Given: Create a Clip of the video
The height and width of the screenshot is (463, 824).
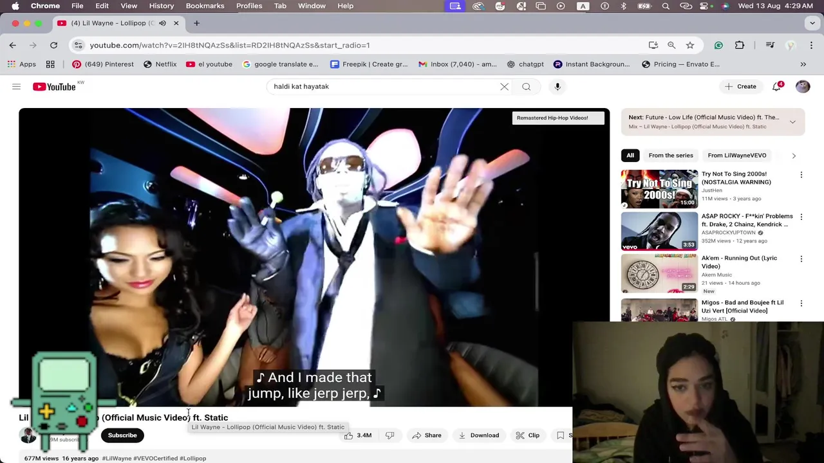Looking at the screenshot, I should pyautogui.click(x=528, y=435).
